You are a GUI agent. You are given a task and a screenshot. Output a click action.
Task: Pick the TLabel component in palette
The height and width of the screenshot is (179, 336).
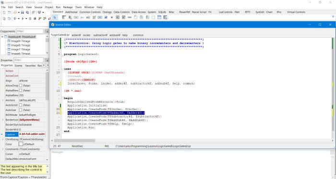82,18
